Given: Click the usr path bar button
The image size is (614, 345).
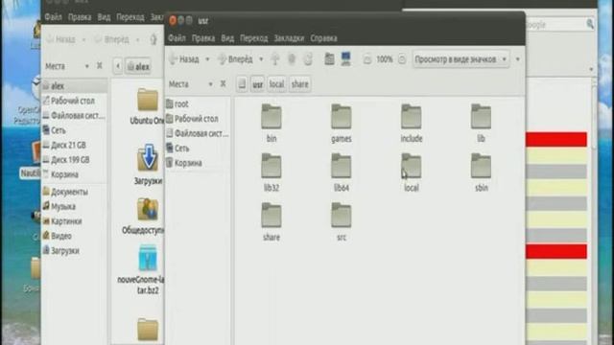Looking at the screenshot, I should pyautogui.click(x=257, y=84).
